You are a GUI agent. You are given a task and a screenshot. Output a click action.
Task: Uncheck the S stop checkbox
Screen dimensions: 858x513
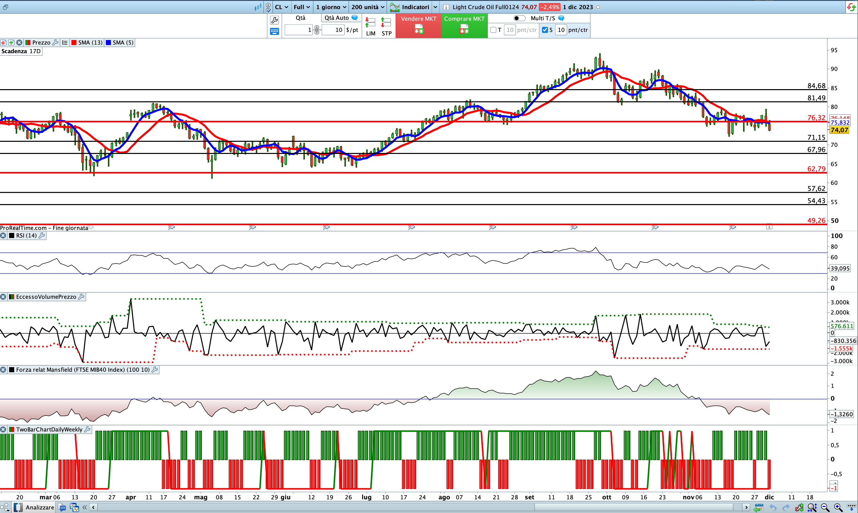point(545,30)
